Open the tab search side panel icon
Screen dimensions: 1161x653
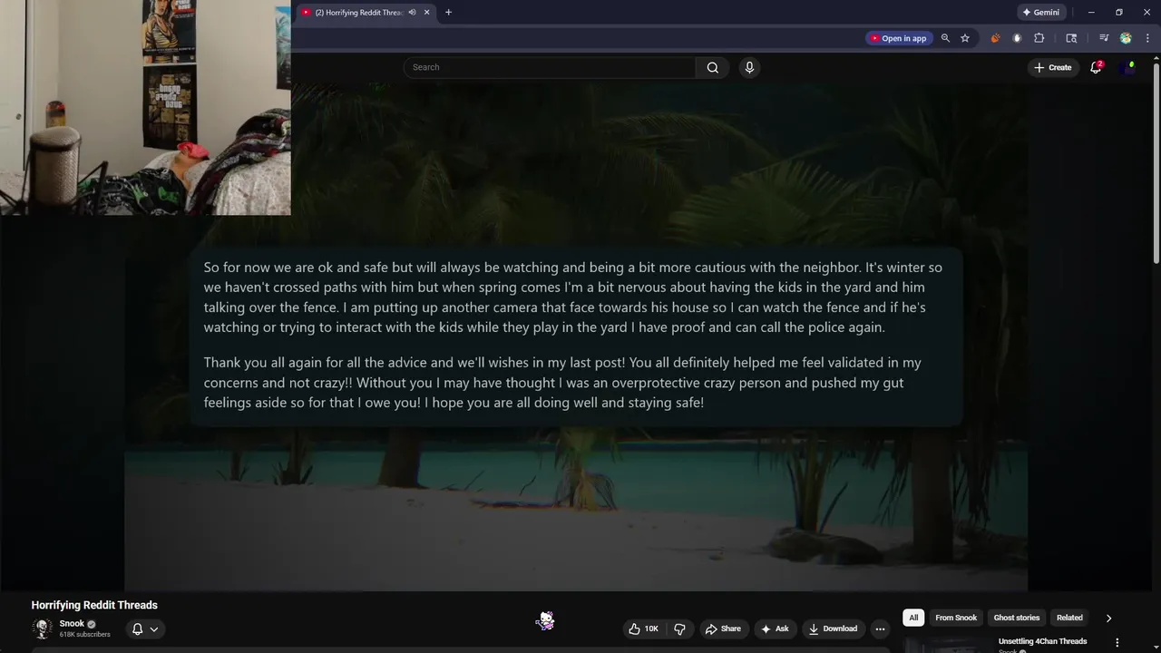[1071, 38]
